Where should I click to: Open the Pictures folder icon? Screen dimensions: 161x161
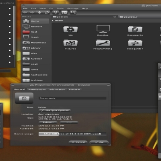click(x=70, y=43)
